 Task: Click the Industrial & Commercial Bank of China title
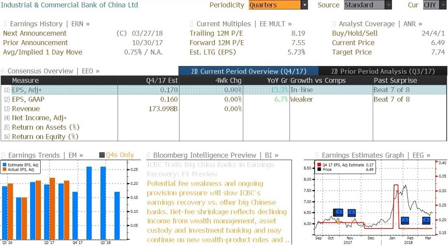coord(69,5)
